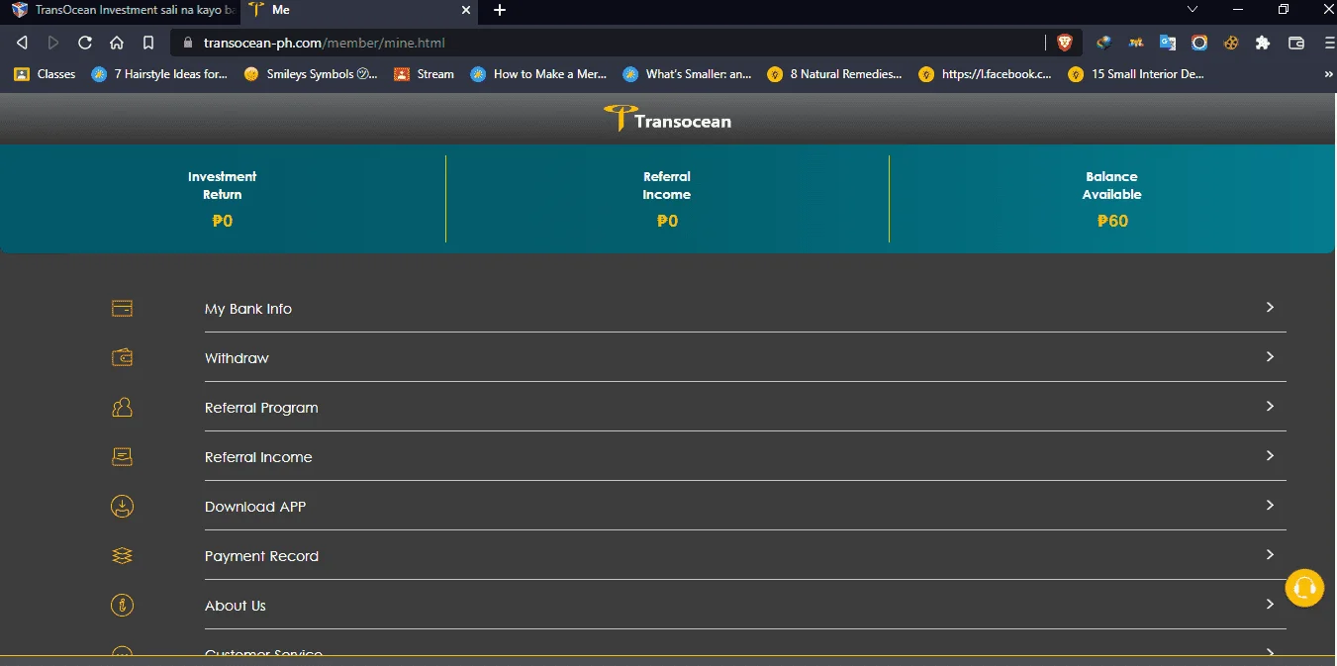Viewport: 1337px width, 666px height.
Task: Click the My Bank Info card icon
Action: click(x=122, y=309)
